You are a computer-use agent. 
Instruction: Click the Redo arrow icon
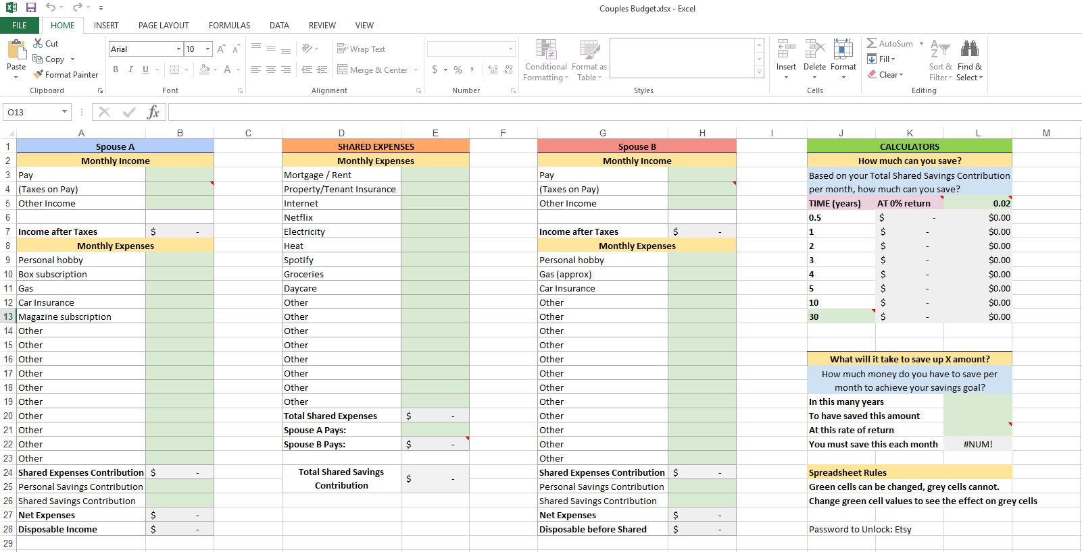77,7
